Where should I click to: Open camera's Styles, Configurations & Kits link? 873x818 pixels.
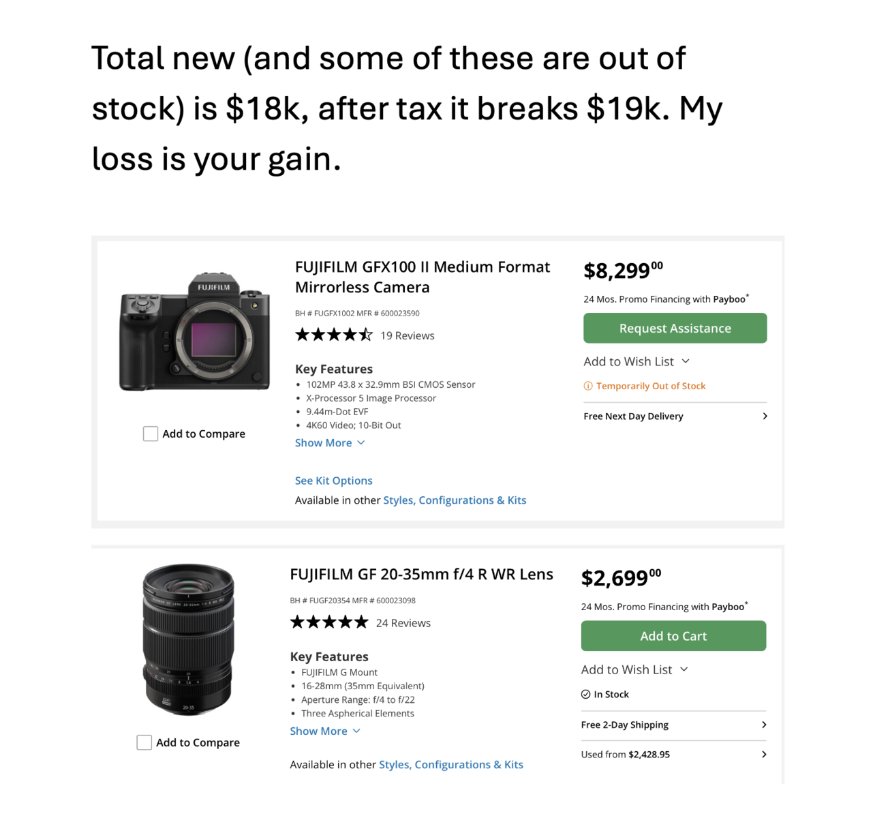point(455,500)
